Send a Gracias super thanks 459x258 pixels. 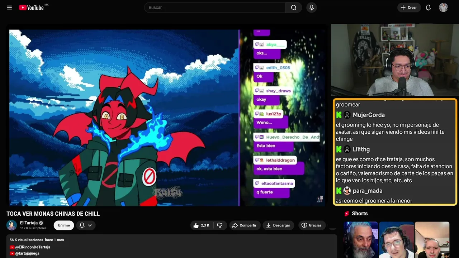point(311,225)
